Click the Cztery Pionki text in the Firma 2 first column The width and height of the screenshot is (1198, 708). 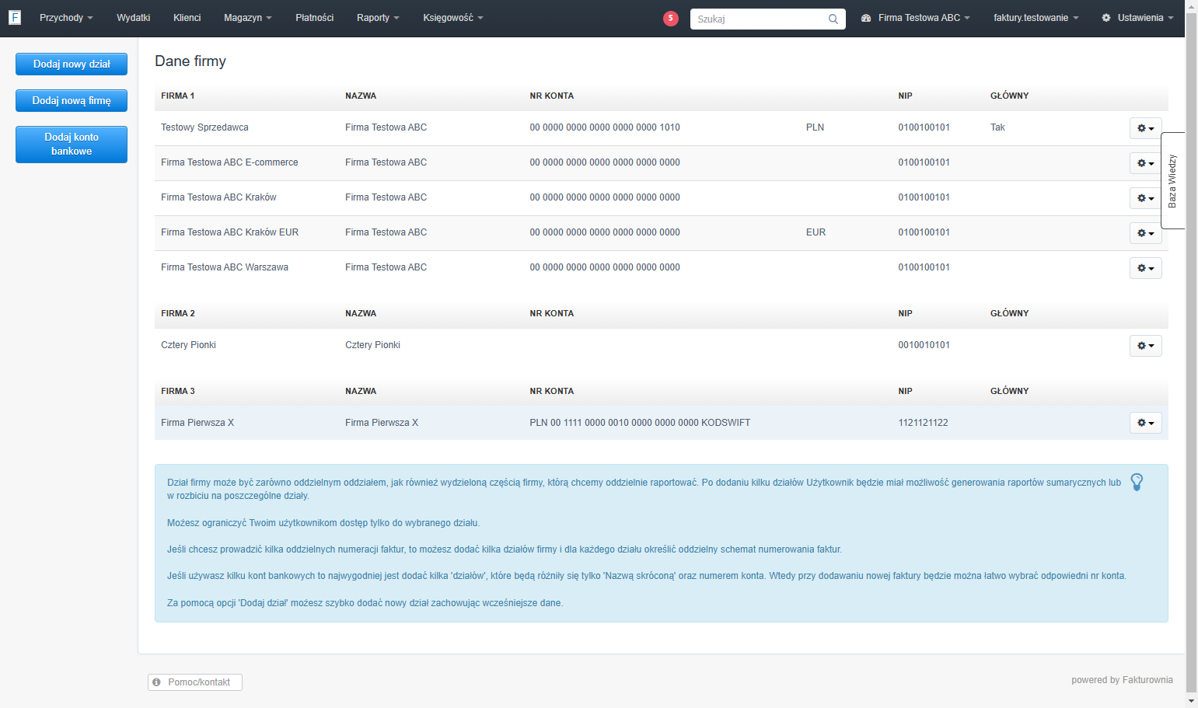[x=189, y=345]
